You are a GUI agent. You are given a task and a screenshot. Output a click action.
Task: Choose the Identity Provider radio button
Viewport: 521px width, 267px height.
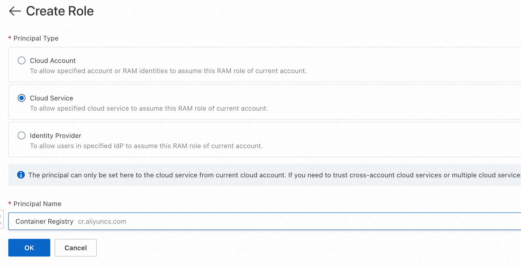[x=22, y=135]
